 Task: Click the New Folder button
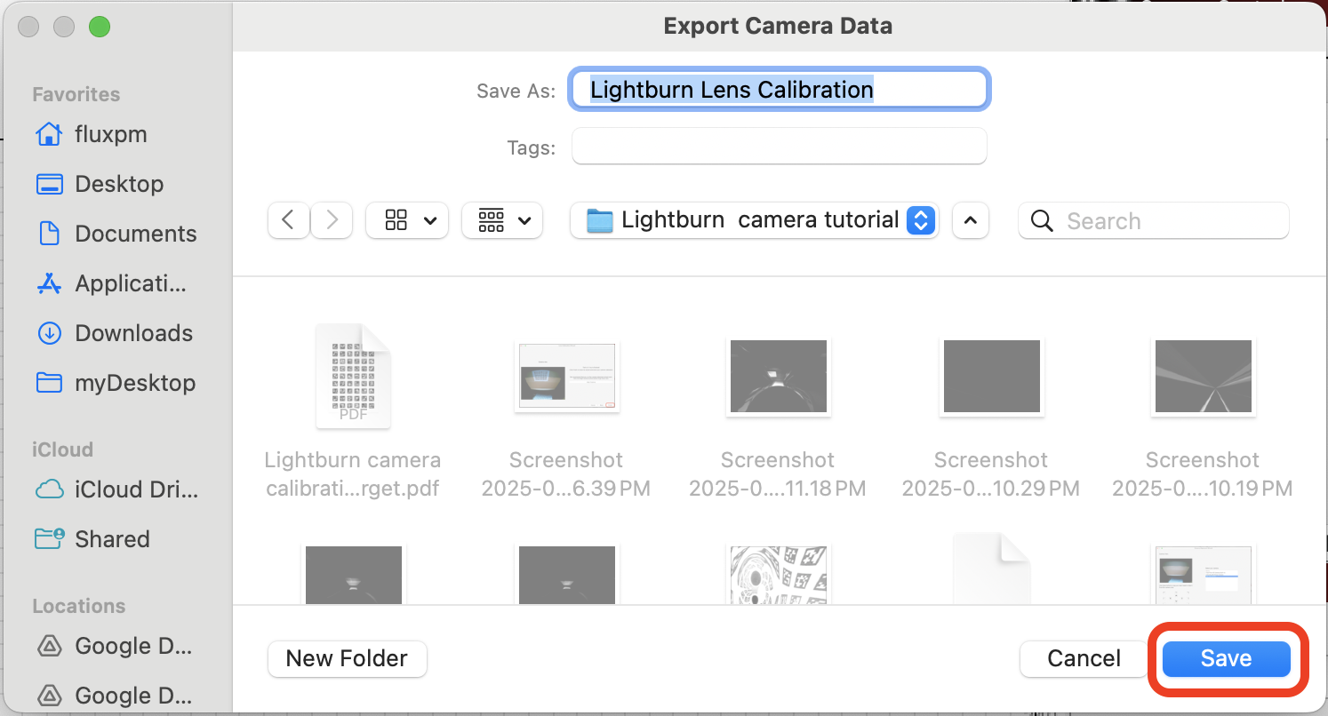347,658
